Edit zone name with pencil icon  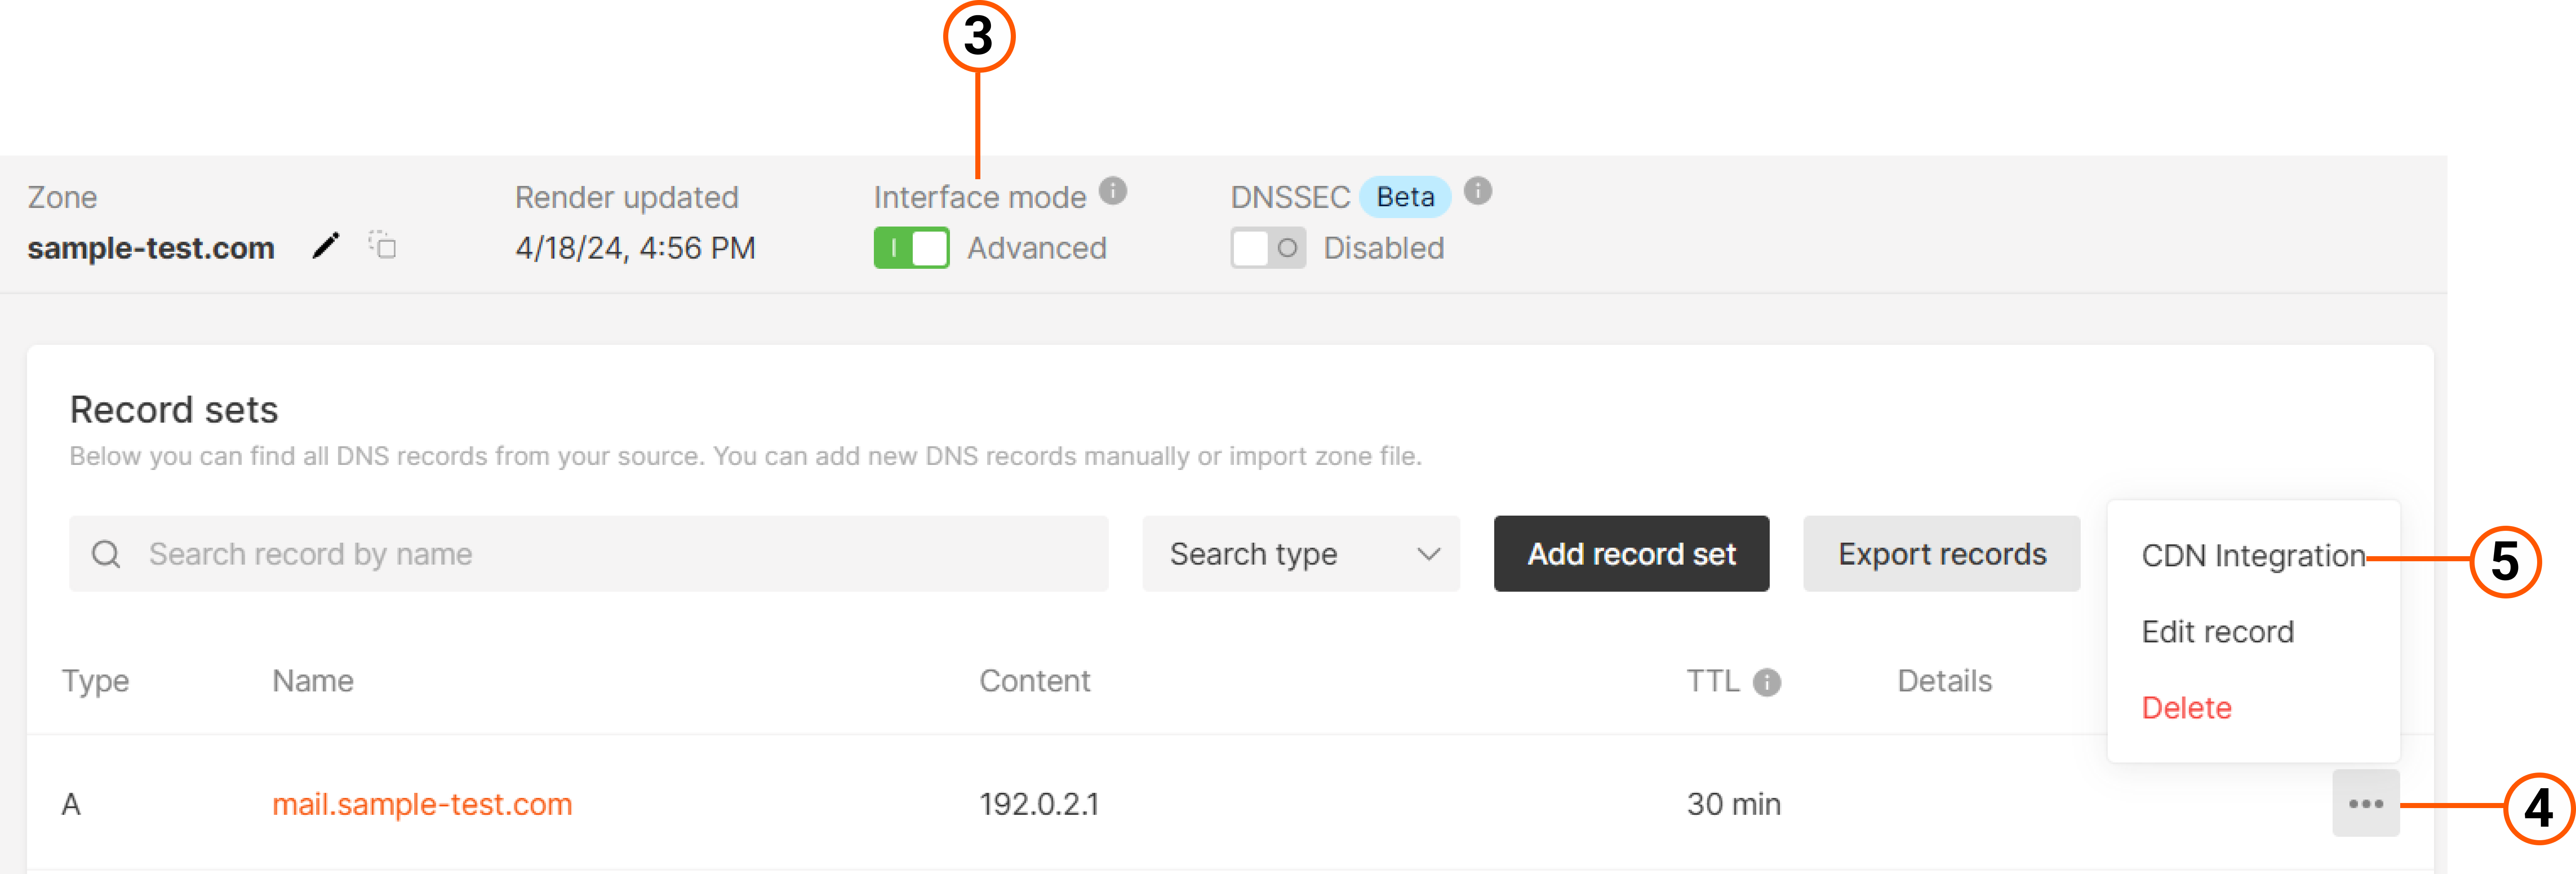(325, 246)
